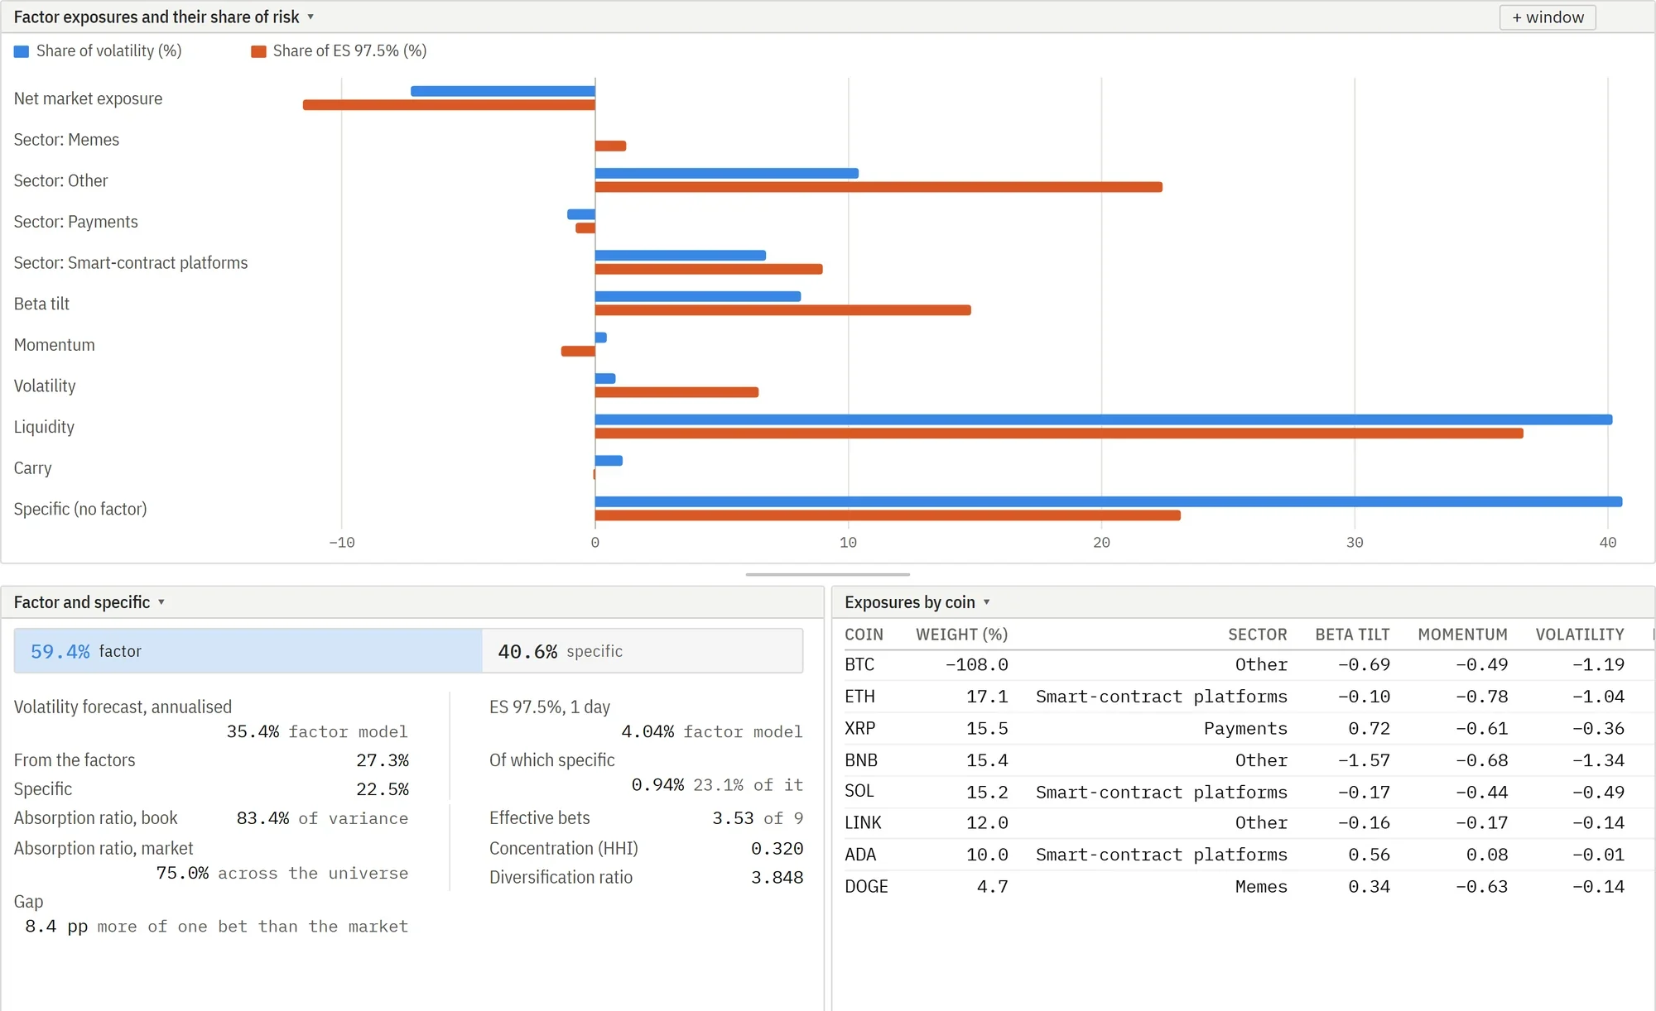Click the '4.04%' ES factor model value
This screenshot has width=1656, height=1011.
(x=647, y=732)
